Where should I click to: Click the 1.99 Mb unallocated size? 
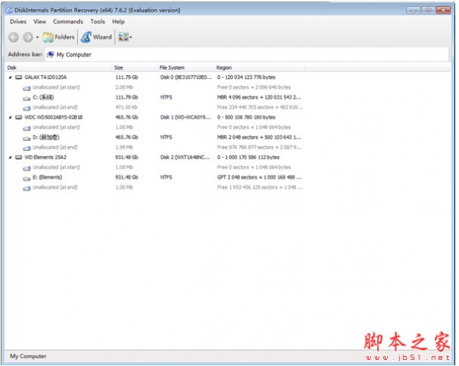(124, 148)
